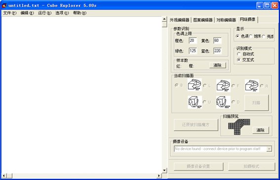Open the 选项 menu
280x180 pixels.
click(x=62, y=13)
